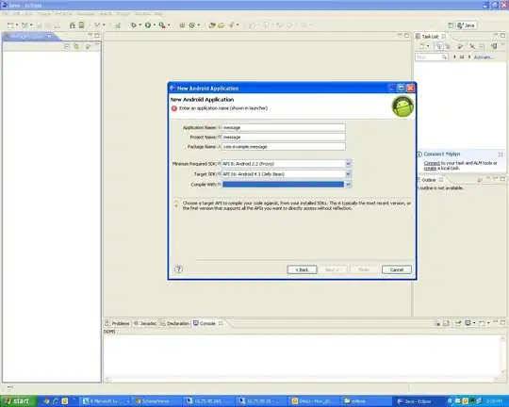
Task: Click the Connect link in Connect Mylyn
Action: tap(432, 163)
